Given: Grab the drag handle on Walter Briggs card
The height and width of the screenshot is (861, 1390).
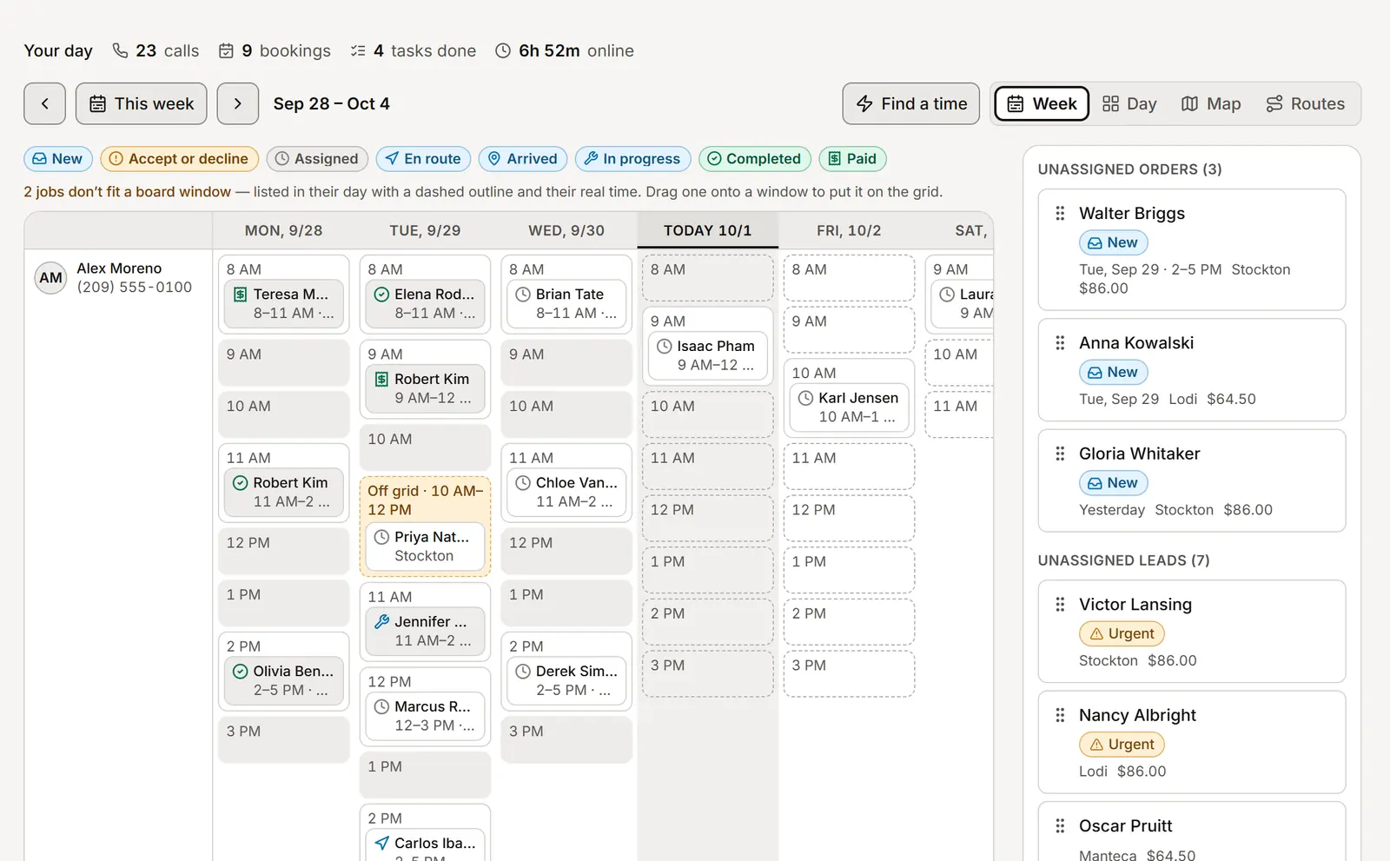Looking at the screenshot, I should [x=1060, y=213].
